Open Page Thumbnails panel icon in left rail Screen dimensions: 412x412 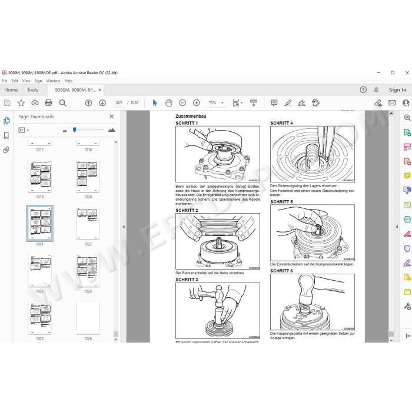6,121
